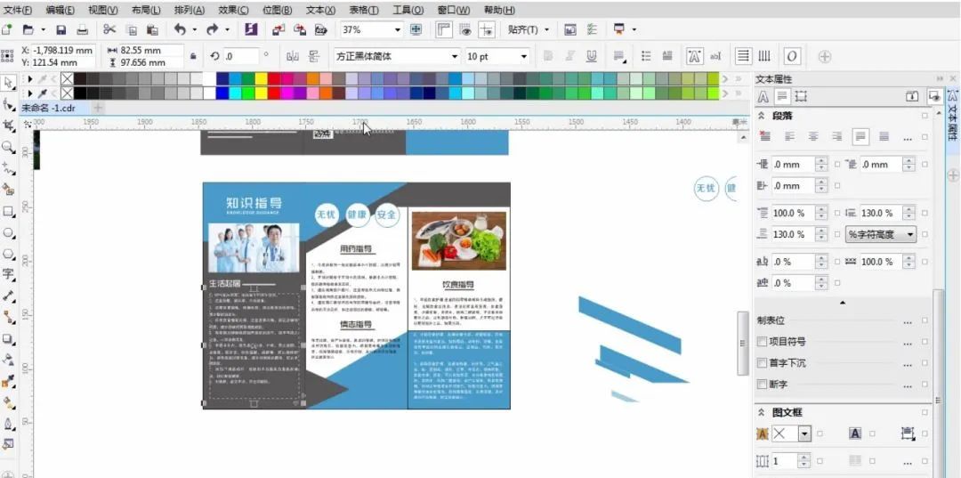
Task: Open the 文本(X) menu
Action: [x=320, y=11]
